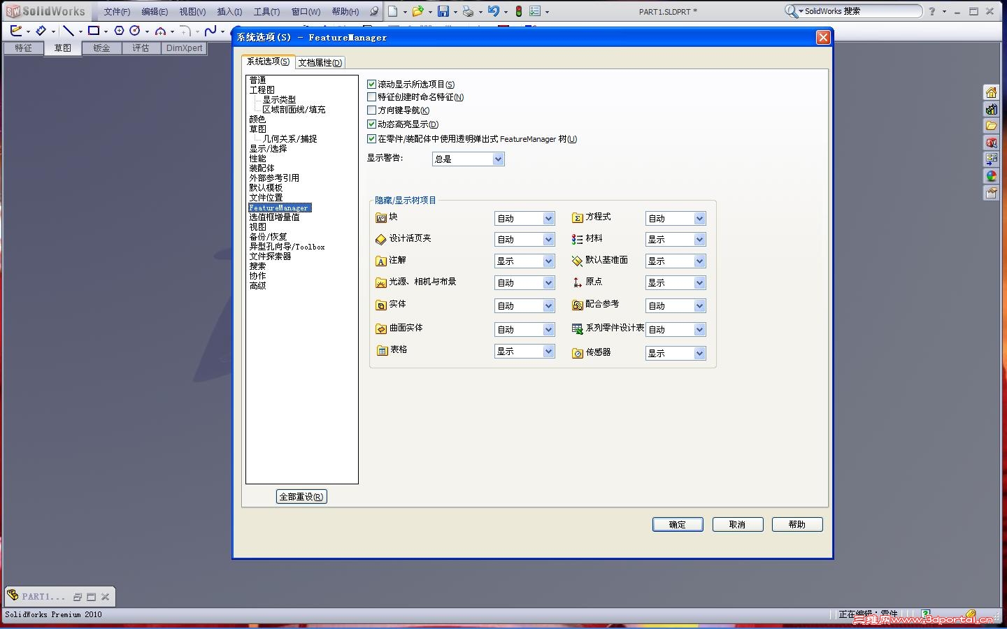Click the Save floppy disk icon
The height and width of the screenshot is (629, 1007).
tap(443, 11)
